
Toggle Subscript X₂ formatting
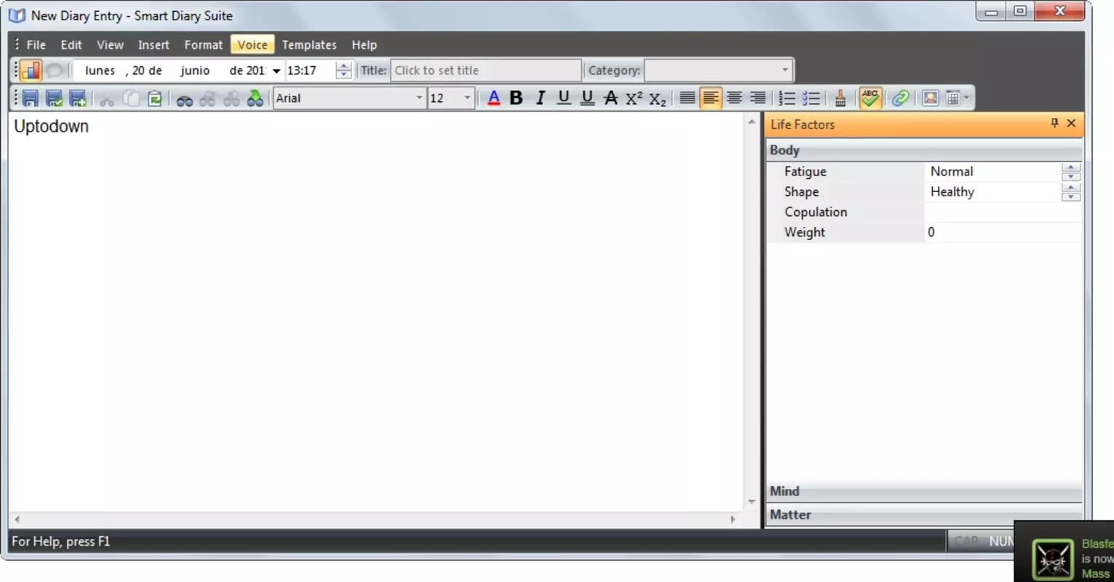658,99
